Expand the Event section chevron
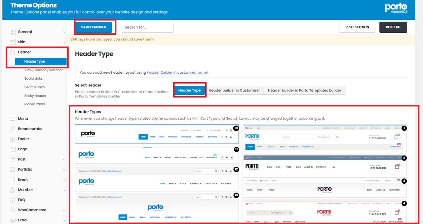The image size is (423, 224). [x=64, y=180]
